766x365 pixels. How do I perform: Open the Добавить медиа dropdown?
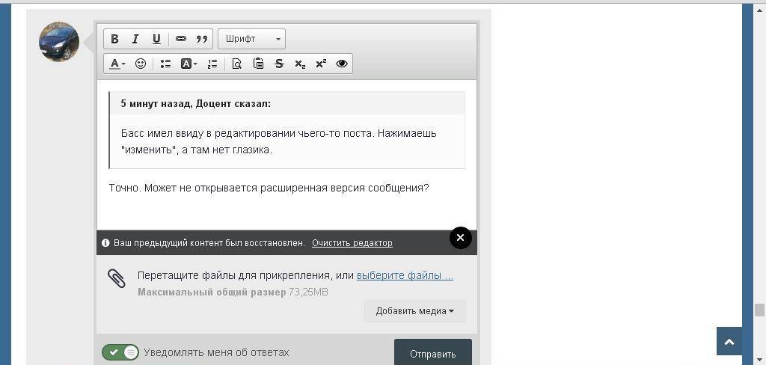click(414, 311)
